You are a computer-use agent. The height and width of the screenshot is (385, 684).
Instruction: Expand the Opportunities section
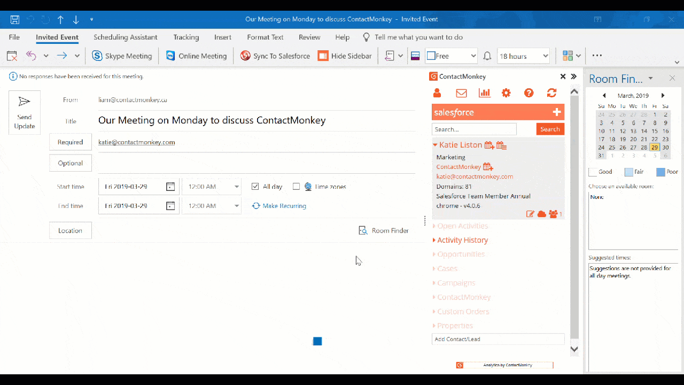coord(458,255)
